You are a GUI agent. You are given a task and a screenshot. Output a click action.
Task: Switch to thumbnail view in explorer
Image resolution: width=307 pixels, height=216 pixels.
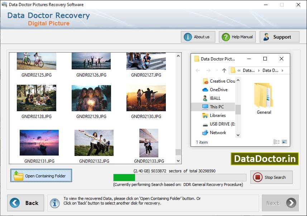pyautogui.click(x=285, y=142)
